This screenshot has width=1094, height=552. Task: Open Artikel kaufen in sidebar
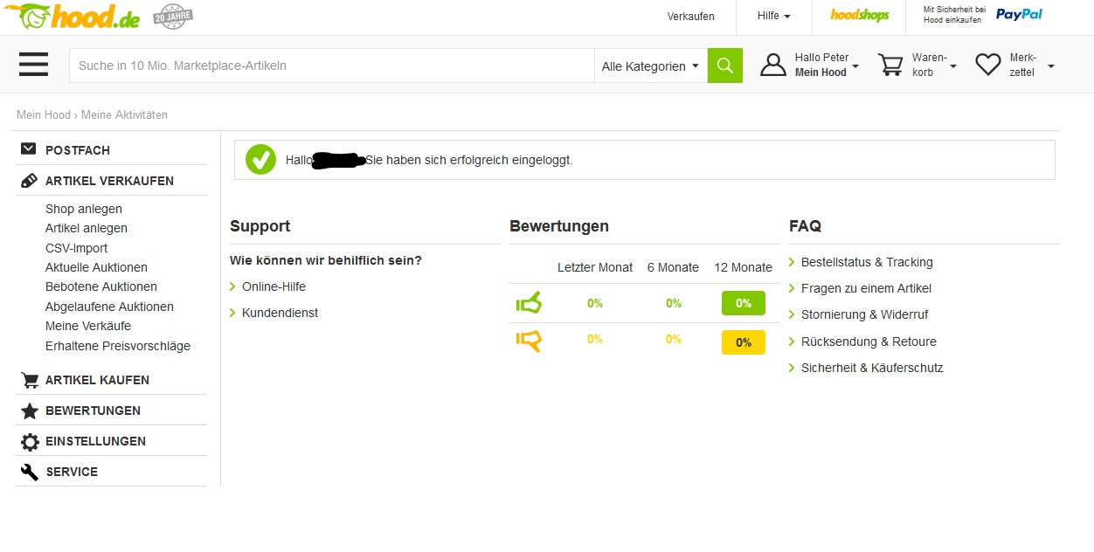(97, 380)
